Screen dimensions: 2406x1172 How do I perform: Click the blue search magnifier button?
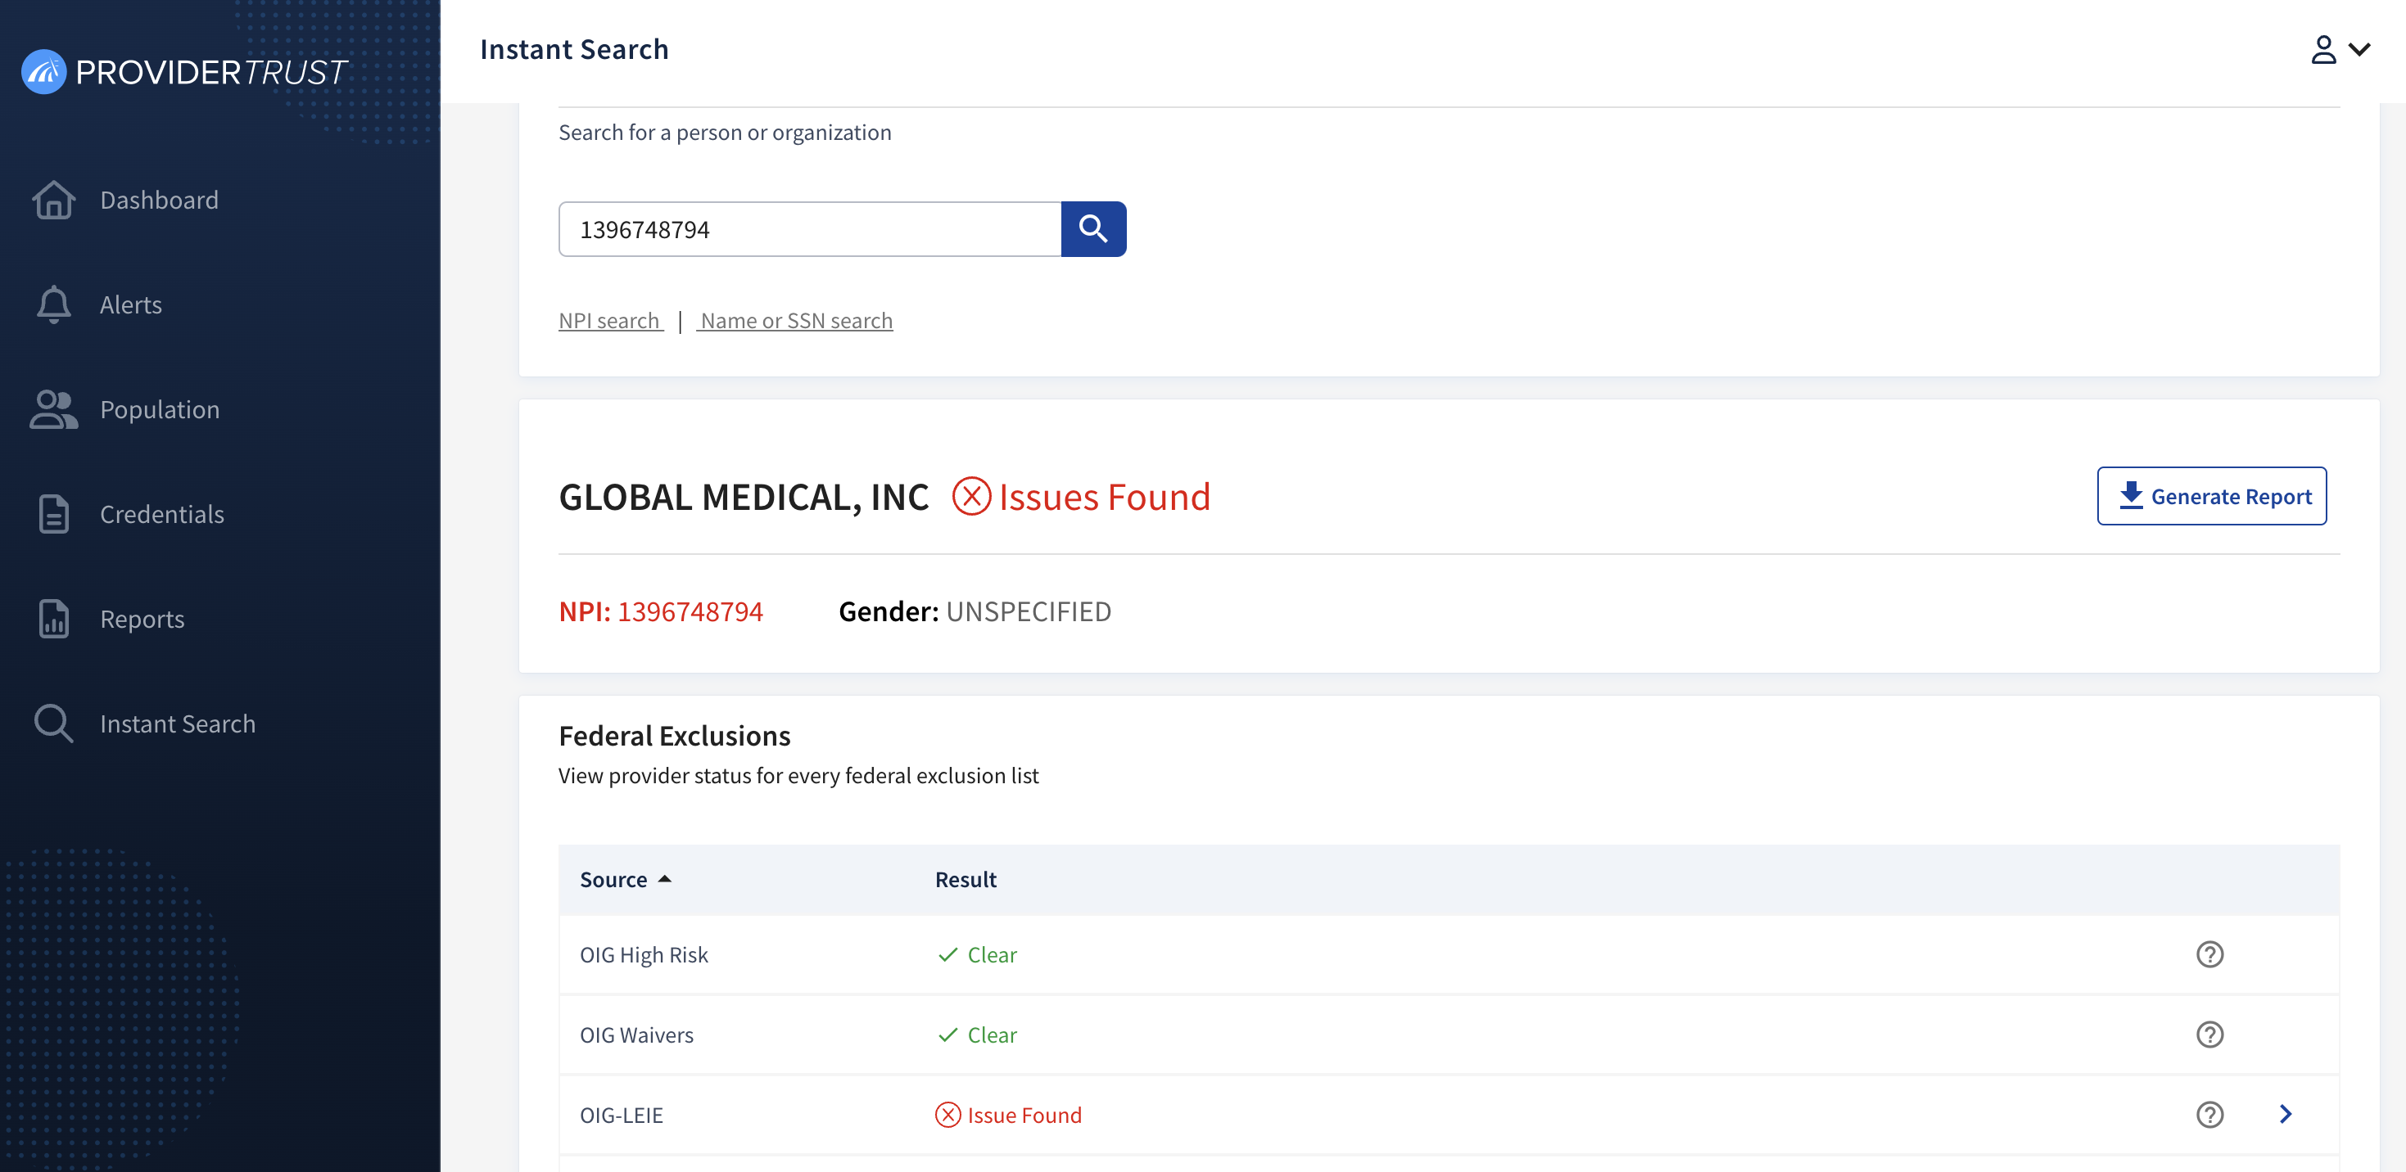tap(1094, 228)
